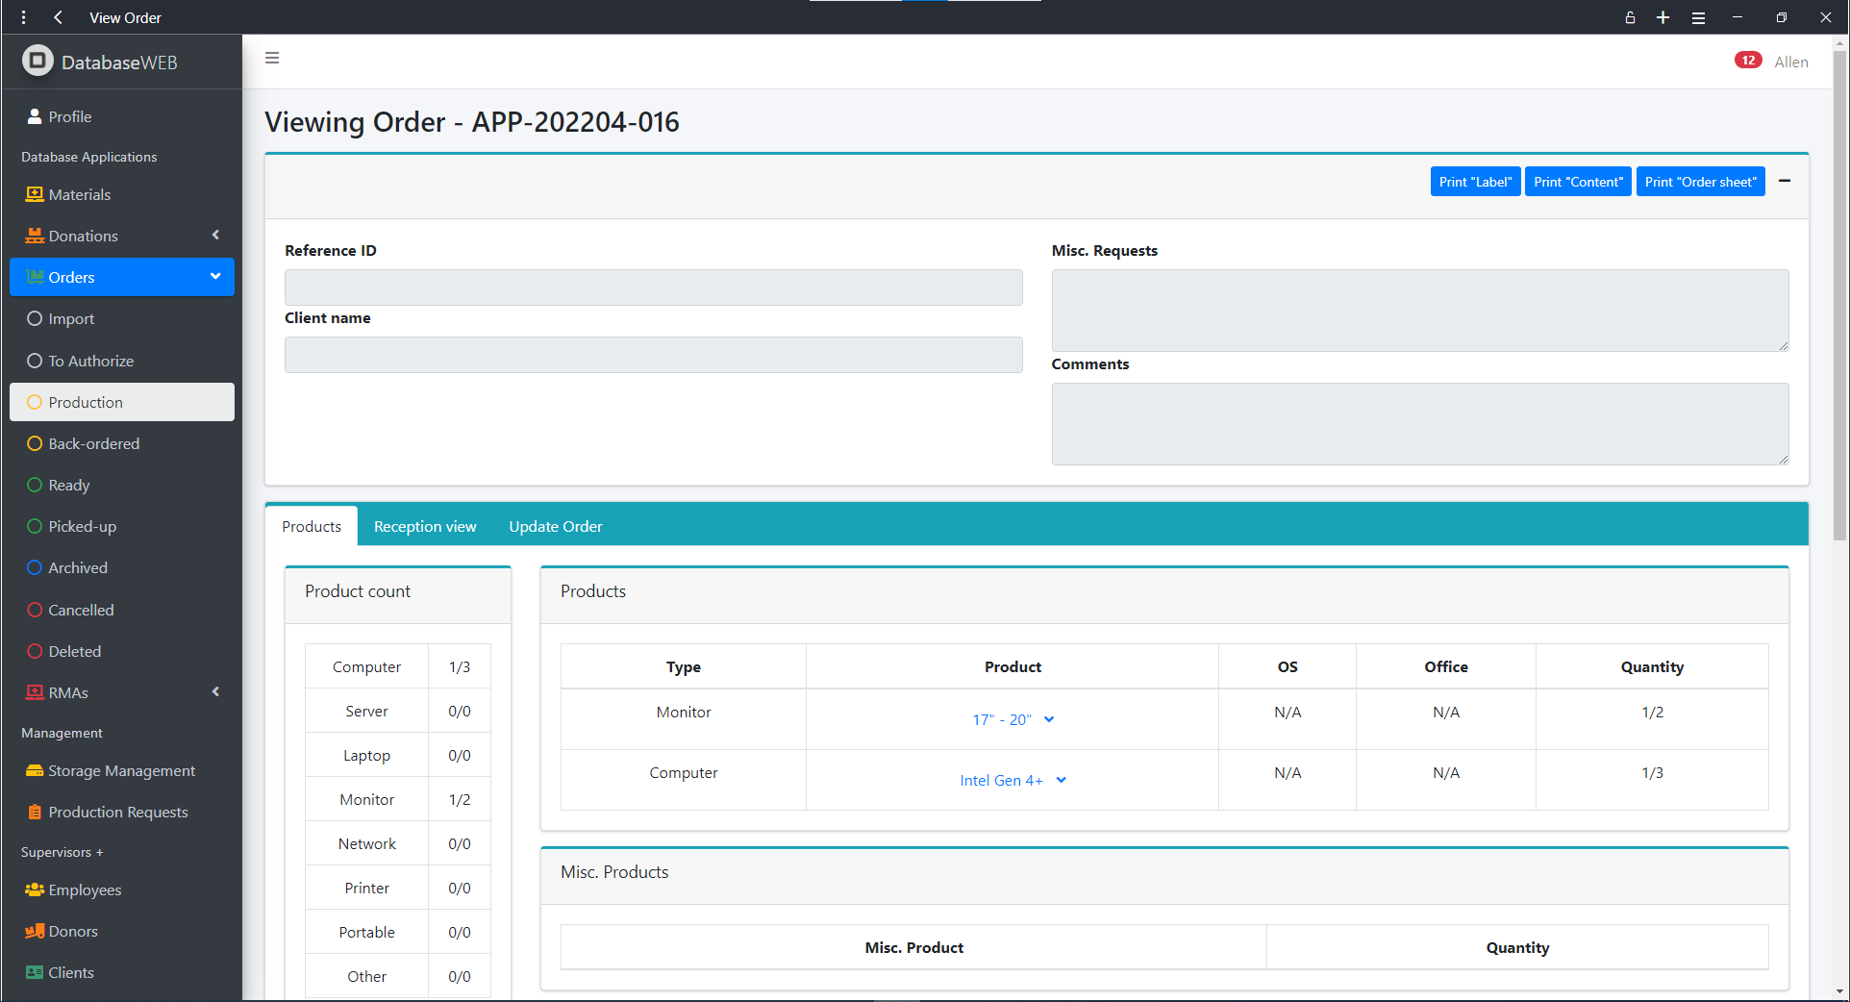Open the Deleted orders list
This screenshot has height=1002, width=1850.
pos(122,651)
